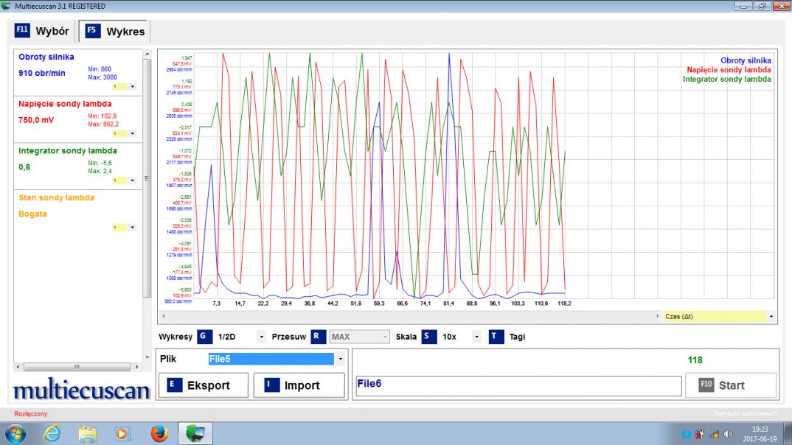Launch Firefox from the taskbar
Viewport: 792px width, 445px height.
159,433
